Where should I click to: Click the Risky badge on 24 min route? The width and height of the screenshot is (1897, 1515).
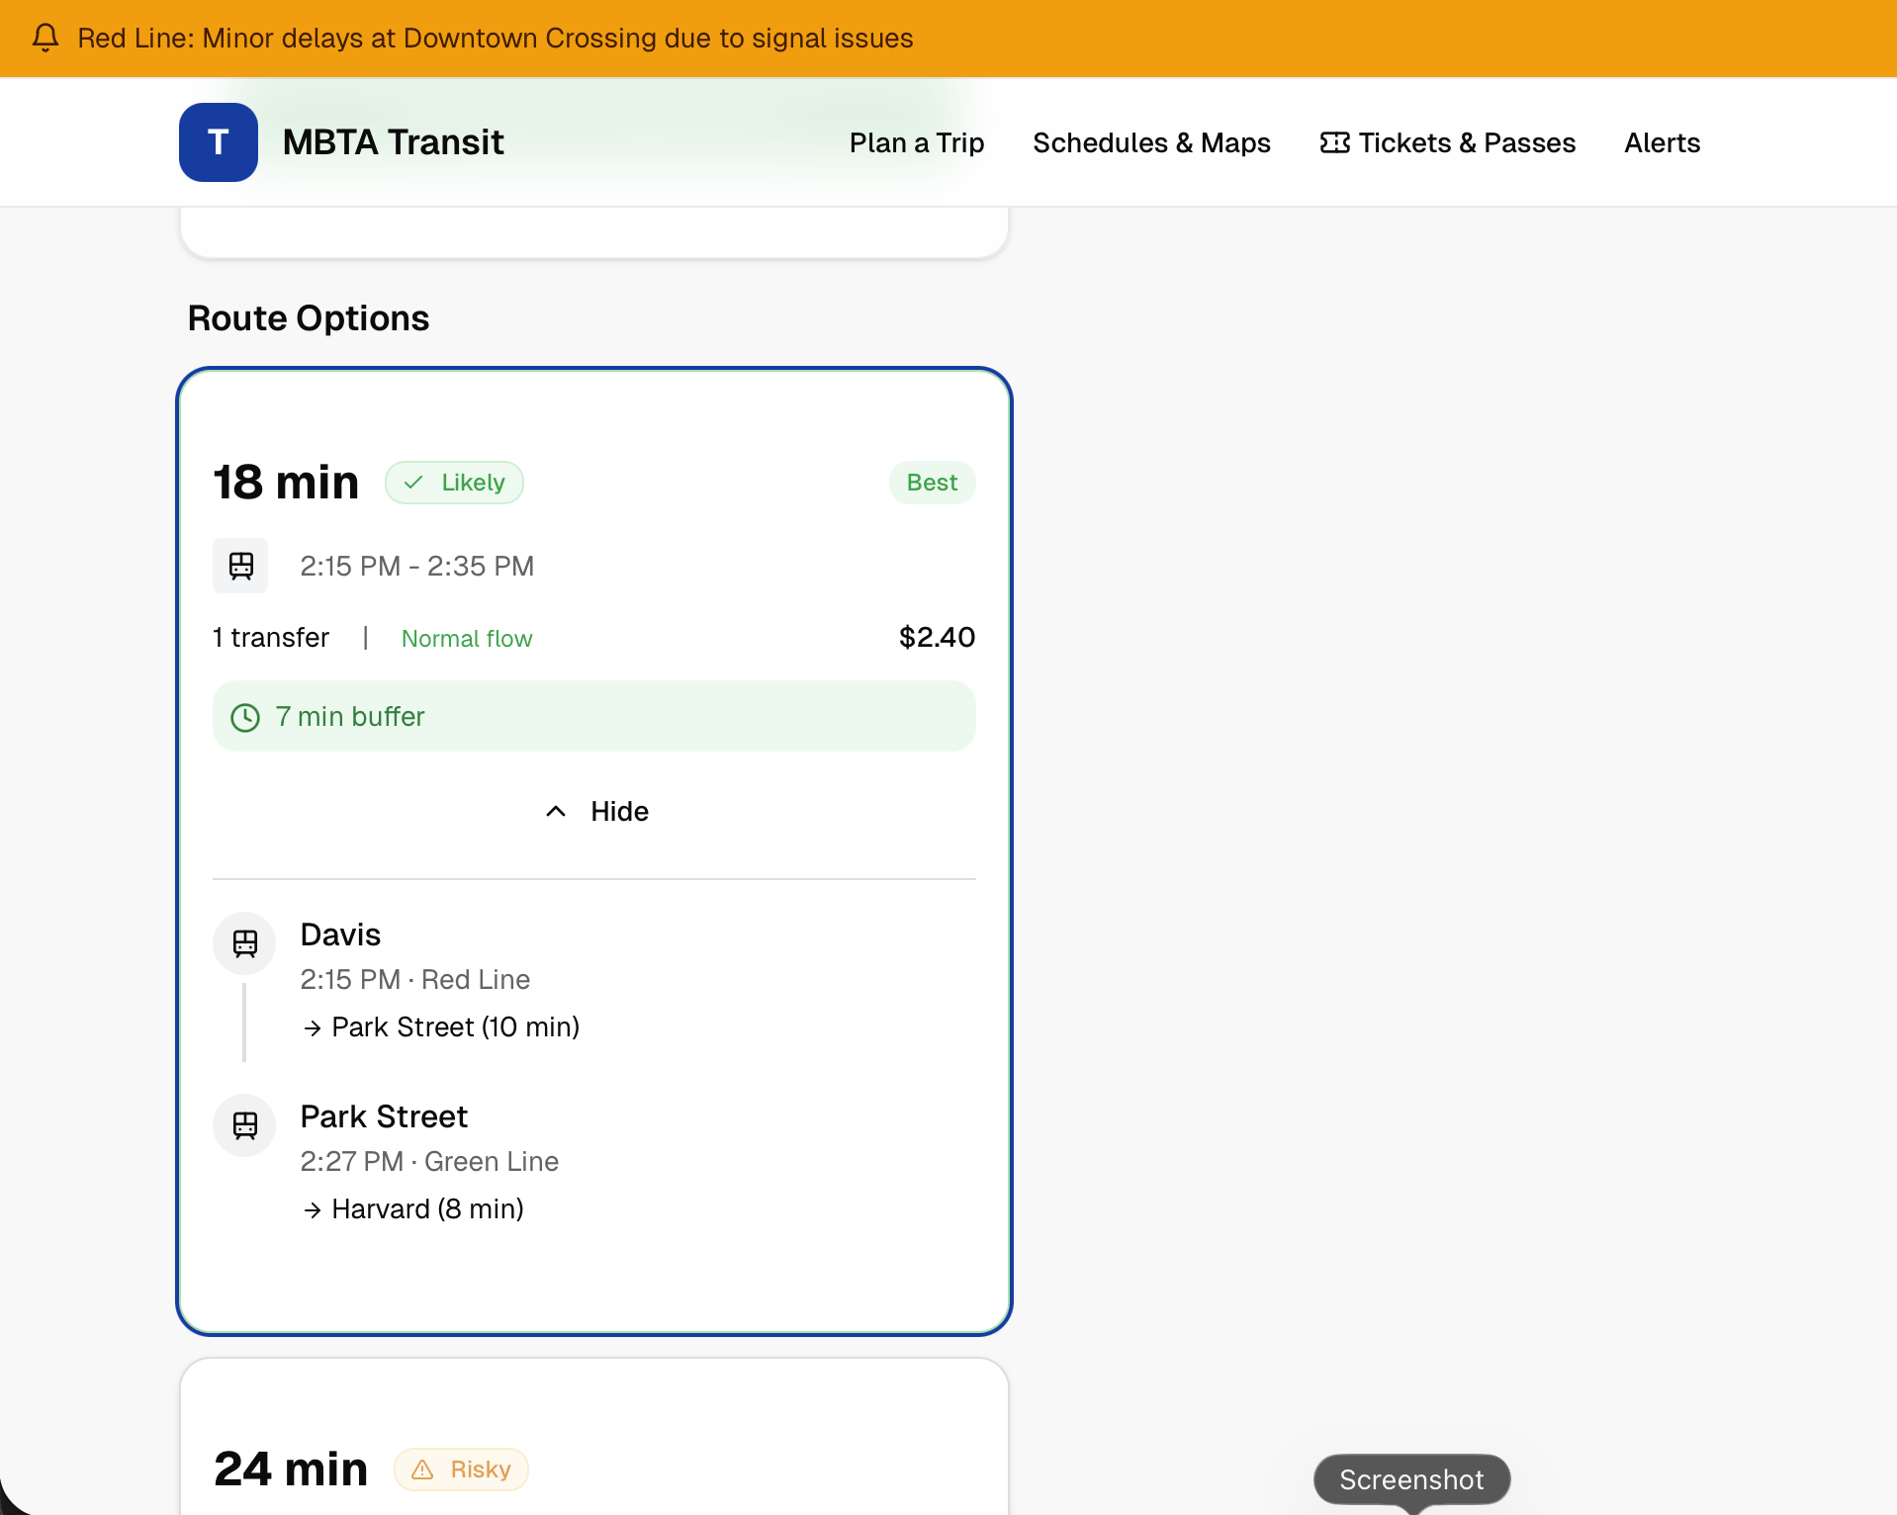click(x=461, y=1470)
